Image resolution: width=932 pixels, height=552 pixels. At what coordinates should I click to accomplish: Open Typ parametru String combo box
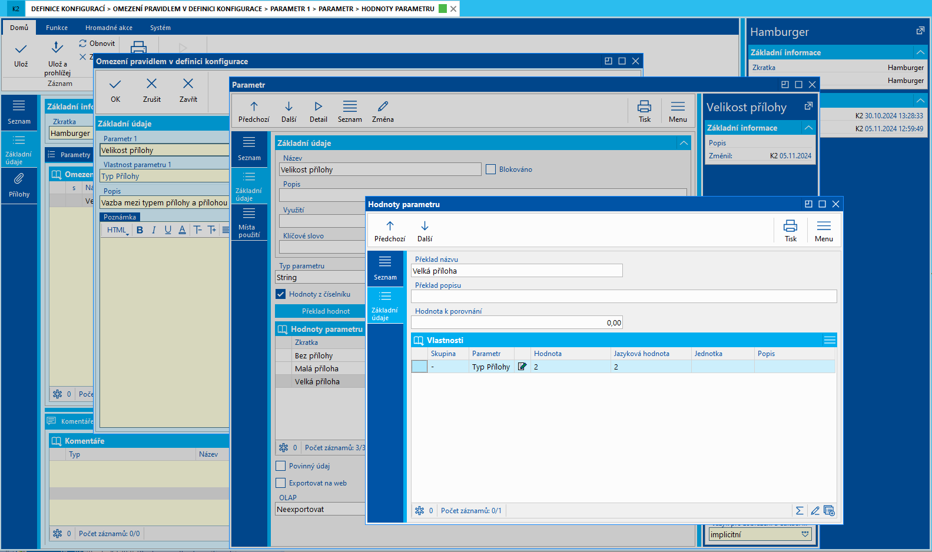click(x=320, y=278)
